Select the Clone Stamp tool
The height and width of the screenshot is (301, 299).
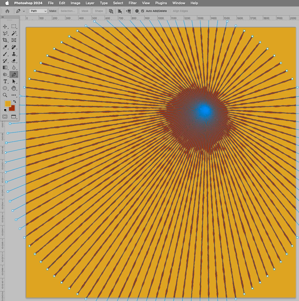[x=14, y=54]
